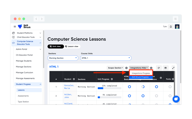The width and height of the screenshot is (192, 119).
Task: Open the Gonzales, Maria student link
Action: pyautogui.click(x=69, y=87)
